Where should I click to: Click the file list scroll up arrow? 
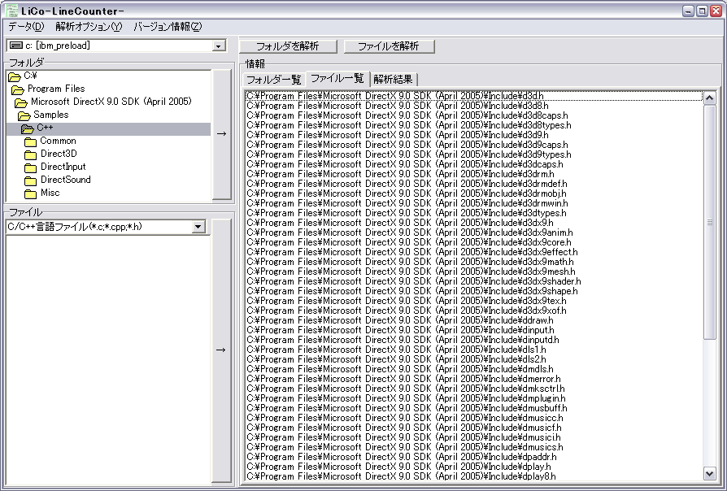tap(709, 98)
